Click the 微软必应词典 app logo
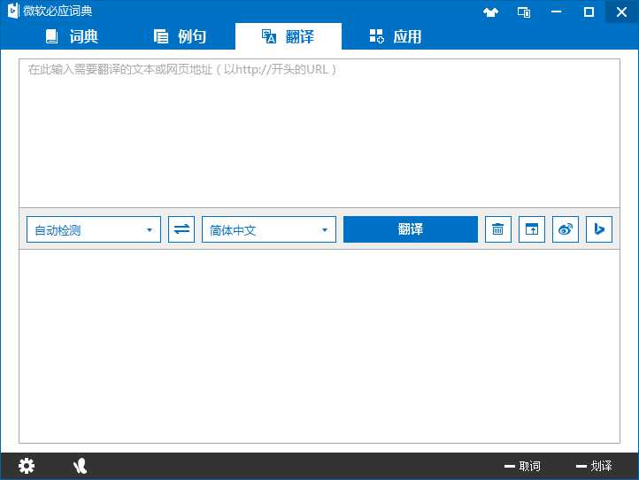Viewport: 639px width, 480px height. [x=13, y=11]
